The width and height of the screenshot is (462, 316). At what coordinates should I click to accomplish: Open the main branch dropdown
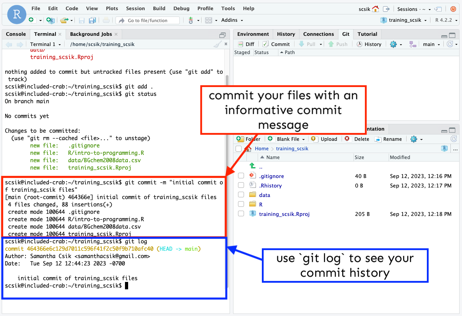(431, 44)
